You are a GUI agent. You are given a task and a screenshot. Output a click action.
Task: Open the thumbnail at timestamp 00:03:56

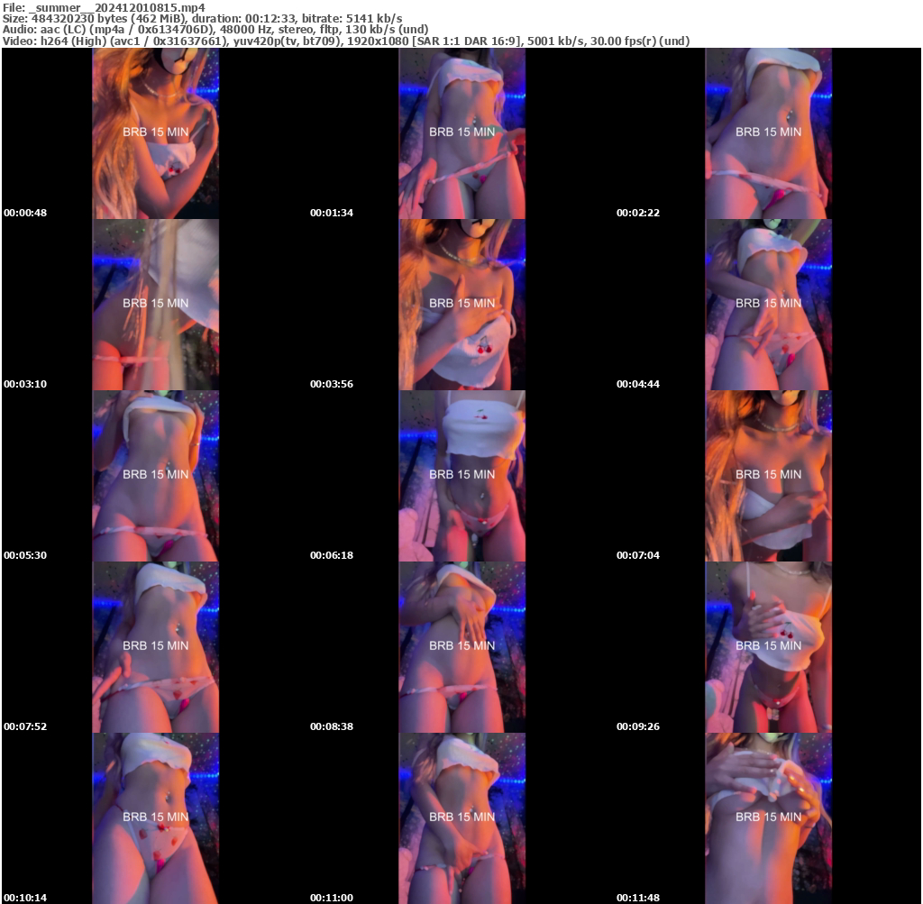coord(461,303)
